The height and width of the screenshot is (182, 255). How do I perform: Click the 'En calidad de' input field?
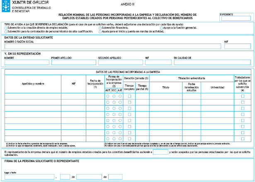click(x=212, y=62)
